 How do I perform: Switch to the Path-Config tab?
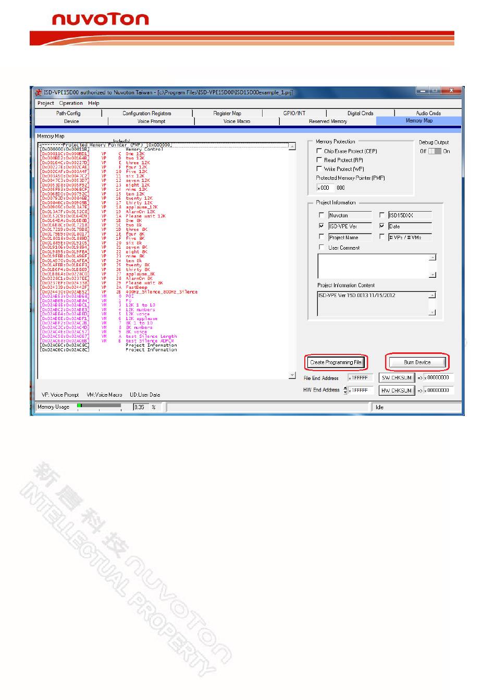click(68, 113)
